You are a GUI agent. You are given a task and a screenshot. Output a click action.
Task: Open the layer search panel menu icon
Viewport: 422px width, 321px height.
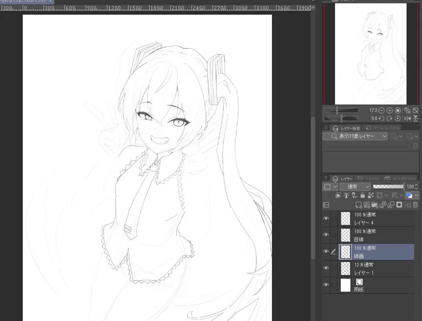[x=326, y=127]
